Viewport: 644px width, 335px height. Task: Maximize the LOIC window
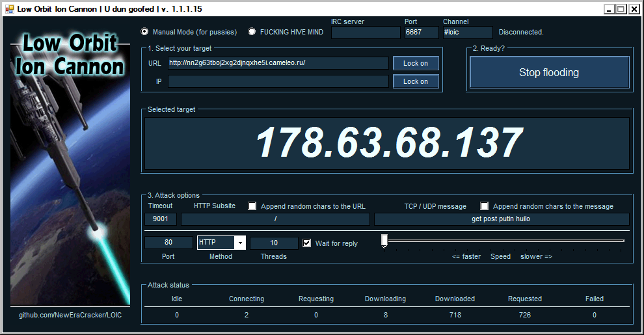click(x=621, y=9)
